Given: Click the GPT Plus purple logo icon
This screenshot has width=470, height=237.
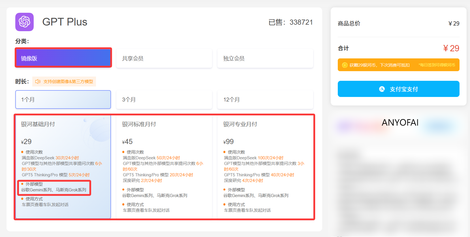Looking at the screenshot, I should click(x=24, y=22).
